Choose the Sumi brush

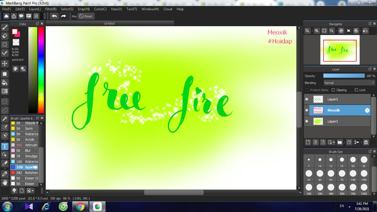(25, 128)
